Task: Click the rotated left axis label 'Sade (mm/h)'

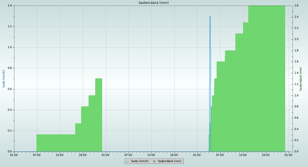Action: coord(4,79)
